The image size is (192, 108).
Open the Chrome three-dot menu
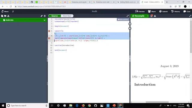[x=189, y=7]
